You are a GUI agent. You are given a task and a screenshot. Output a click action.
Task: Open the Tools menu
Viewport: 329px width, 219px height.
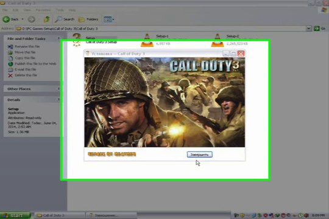point(60,10)
